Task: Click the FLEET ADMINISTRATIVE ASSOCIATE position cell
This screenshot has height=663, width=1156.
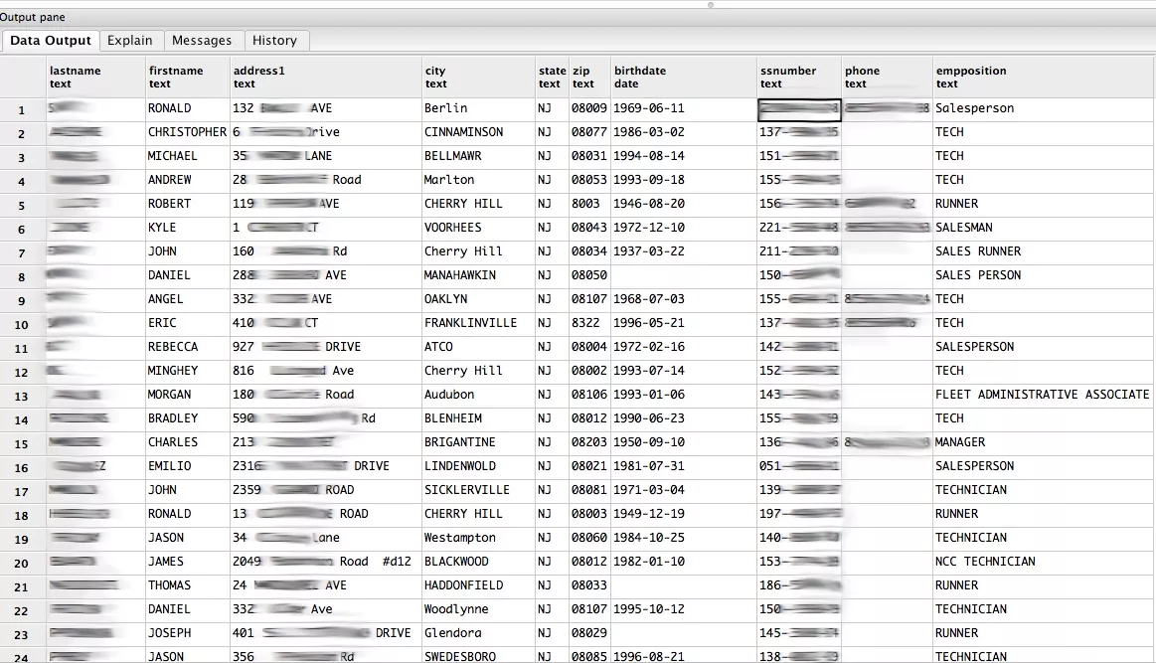Action: coord(1044,395)
